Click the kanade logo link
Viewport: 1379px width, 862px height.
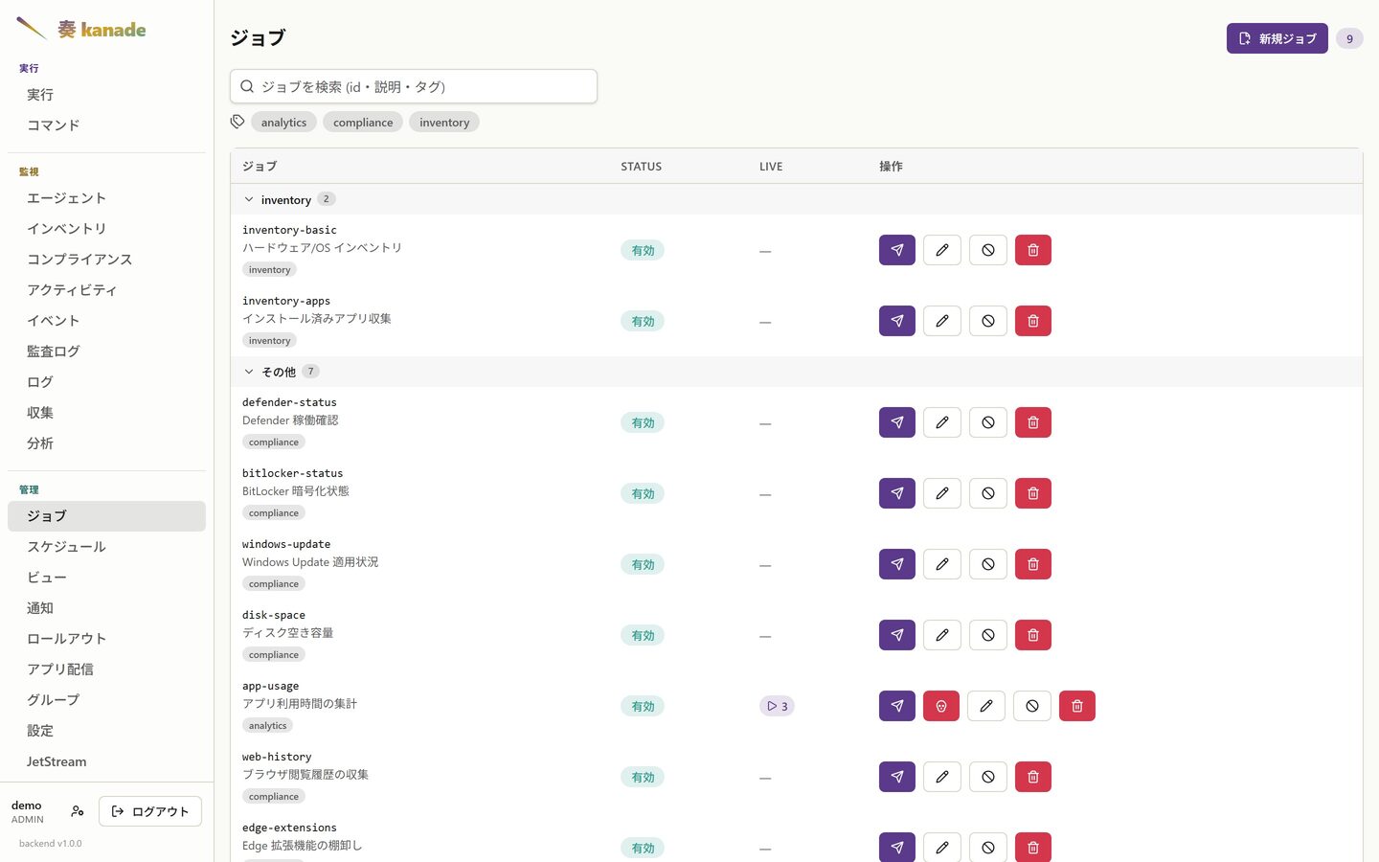[x=80, y=29]
